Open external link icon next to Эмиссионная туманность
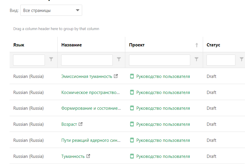 point(116,76)
